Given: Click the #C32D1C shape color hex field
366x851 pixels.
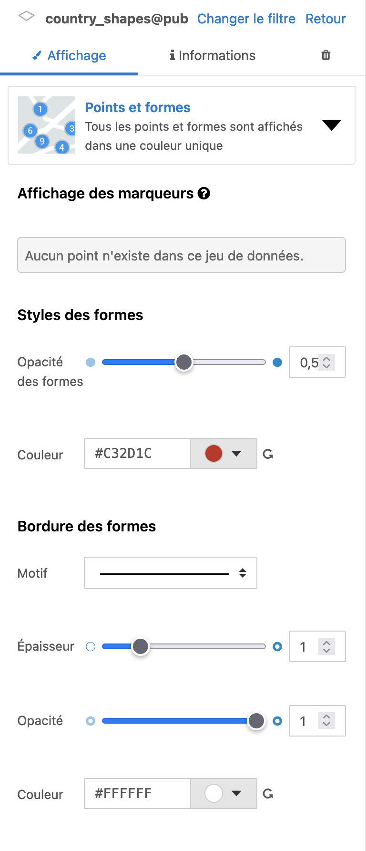Looking at the screenshot, I should click(x=137, y=454).
